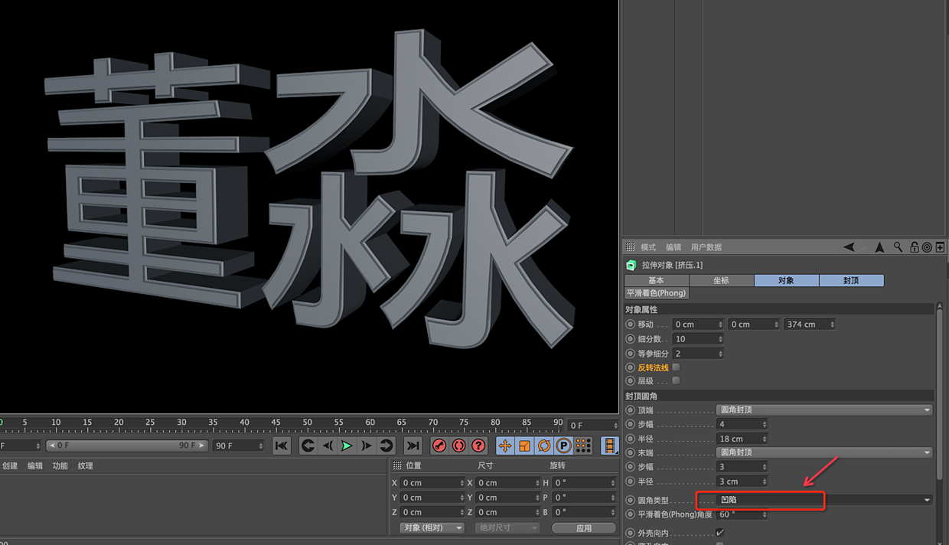Go to start of animation
The height and width of the screenshot is (545, 949).
[x=282, y=445]
